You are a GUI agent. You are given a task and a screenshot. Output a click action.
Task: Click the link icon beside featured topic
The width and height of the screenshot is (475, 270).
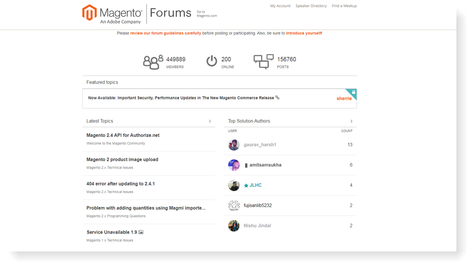coord(277,98)
